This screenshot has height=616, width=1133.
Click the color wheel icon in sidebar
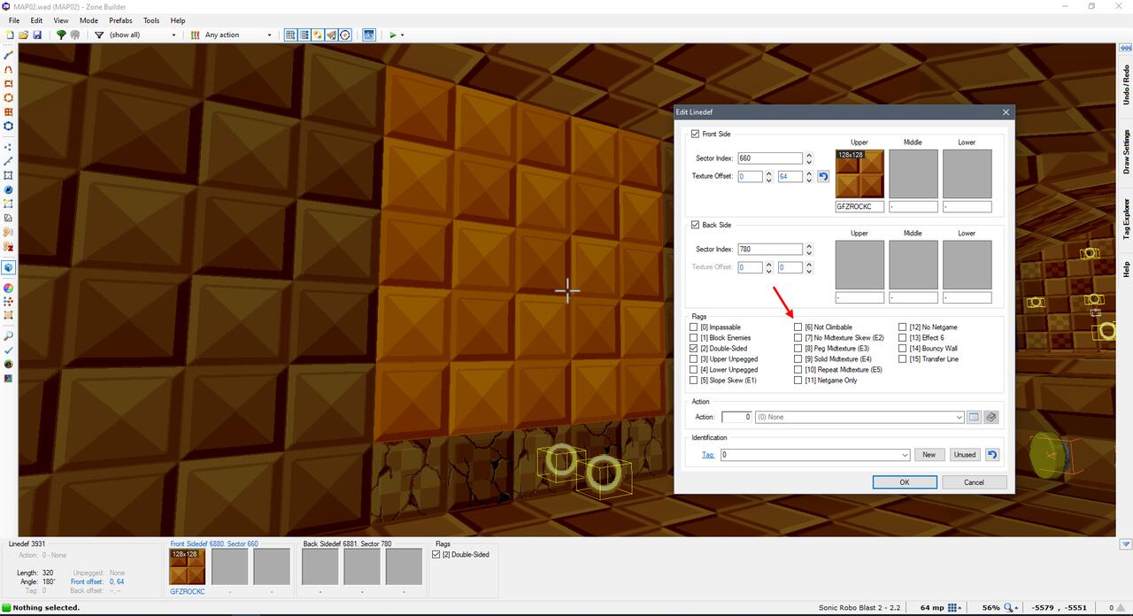click(x=8, y=288)
